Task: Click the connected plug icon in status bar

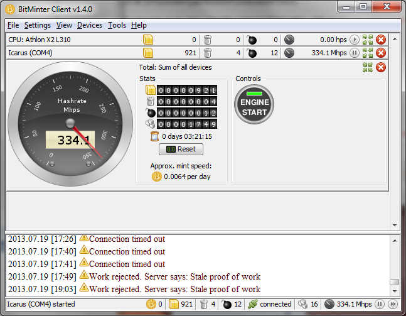Action: (252, 304)
